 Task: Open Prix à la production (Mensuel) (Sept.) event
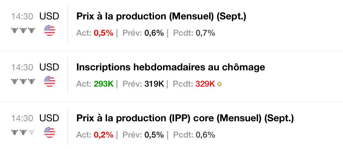(x=161, y=17)
